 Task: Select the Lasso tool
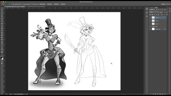click(2, 14)
